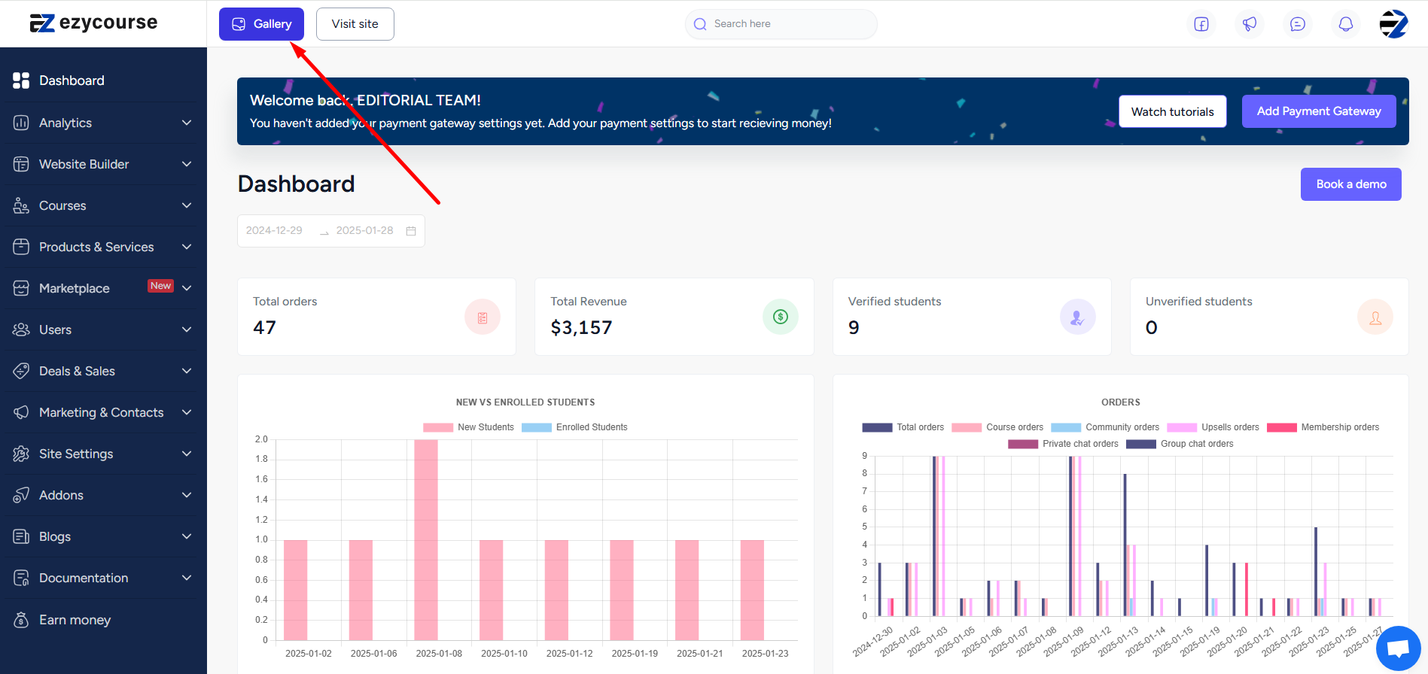Click the Site Settings gear icon
Viewport: 1428px width, 674px height.
coord(21,454)
